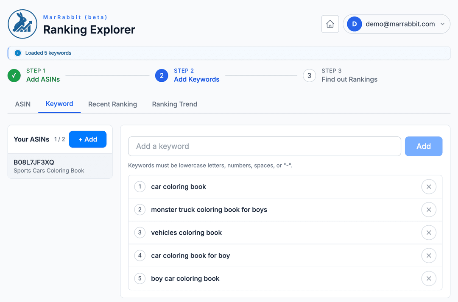This screenshot has width=458, height=302.
Task: Delete 'monster truck coloring book for boys' keyword
Action: (428, 210)
